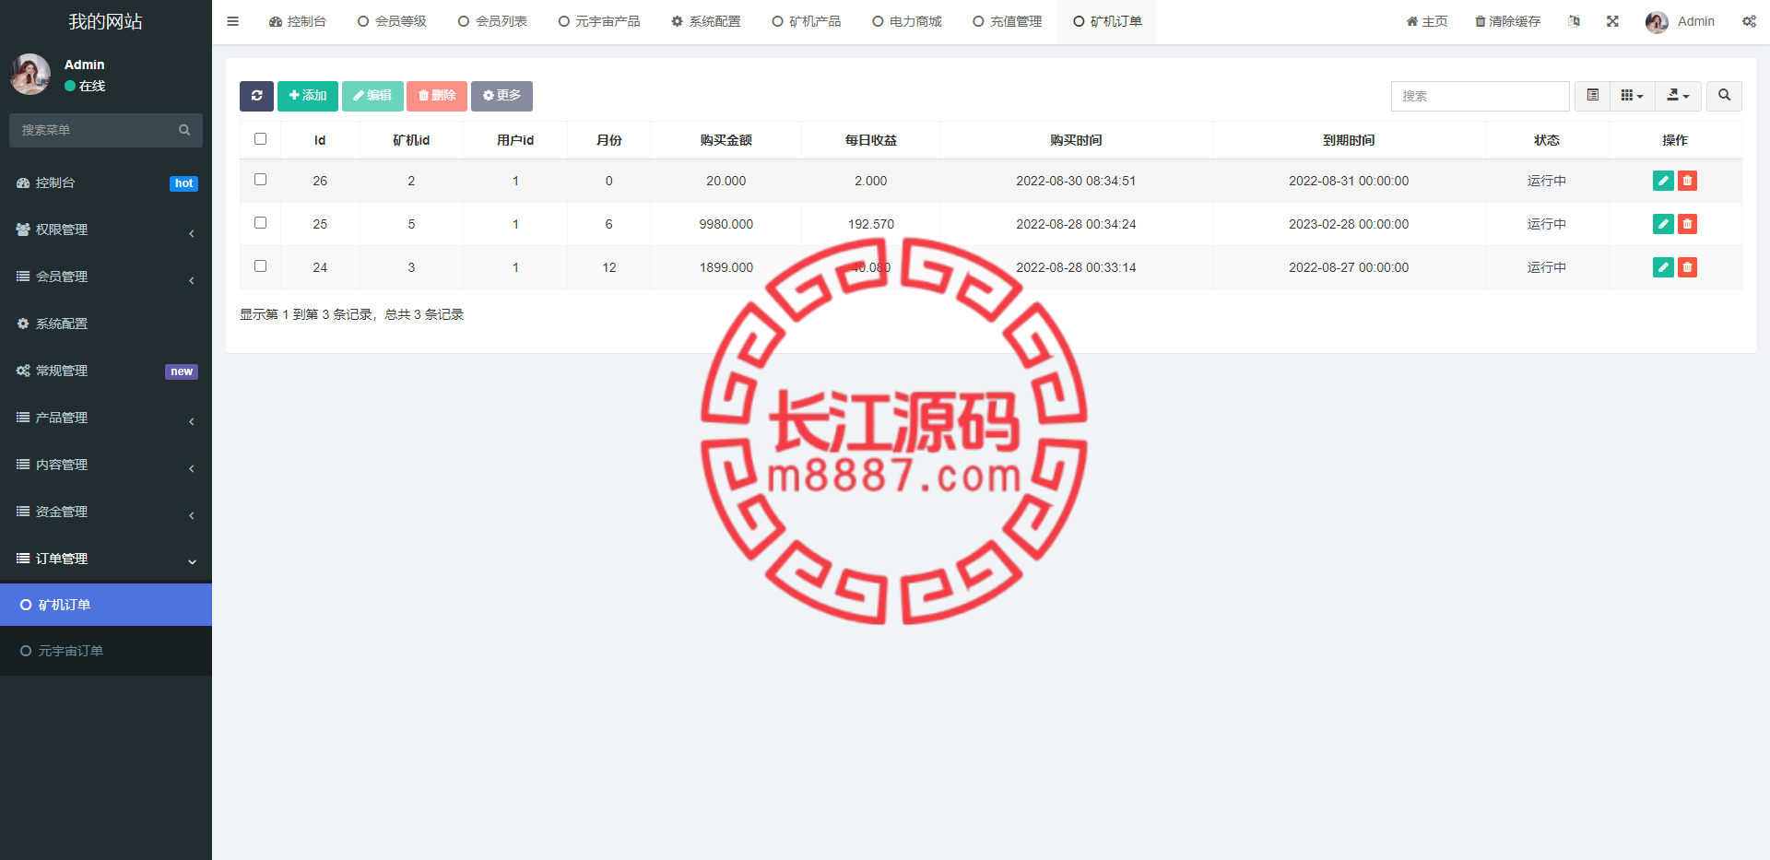Select all rows with header checkbox

coord(260,139)
